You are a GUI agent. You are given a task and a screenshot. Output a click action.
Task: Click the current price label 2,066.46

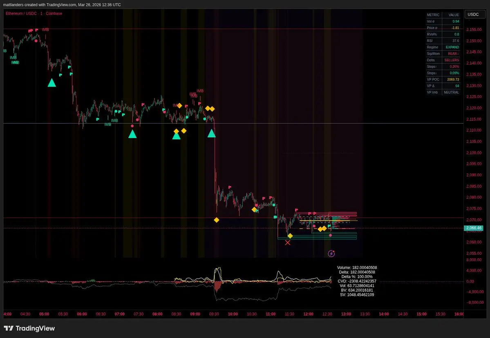tap(473, 228)
